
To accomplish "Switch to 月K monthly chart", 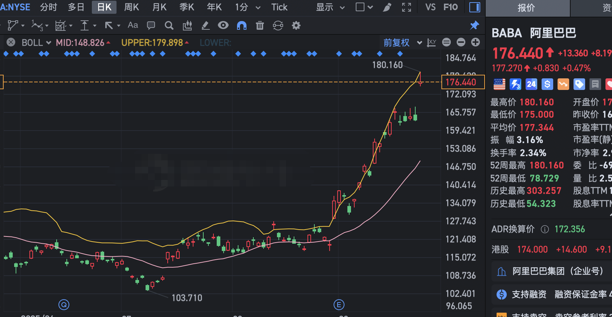I will (x=159, y=7).
